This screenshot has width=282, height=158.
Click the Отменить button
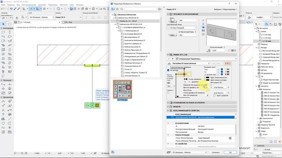pos(215,152)
